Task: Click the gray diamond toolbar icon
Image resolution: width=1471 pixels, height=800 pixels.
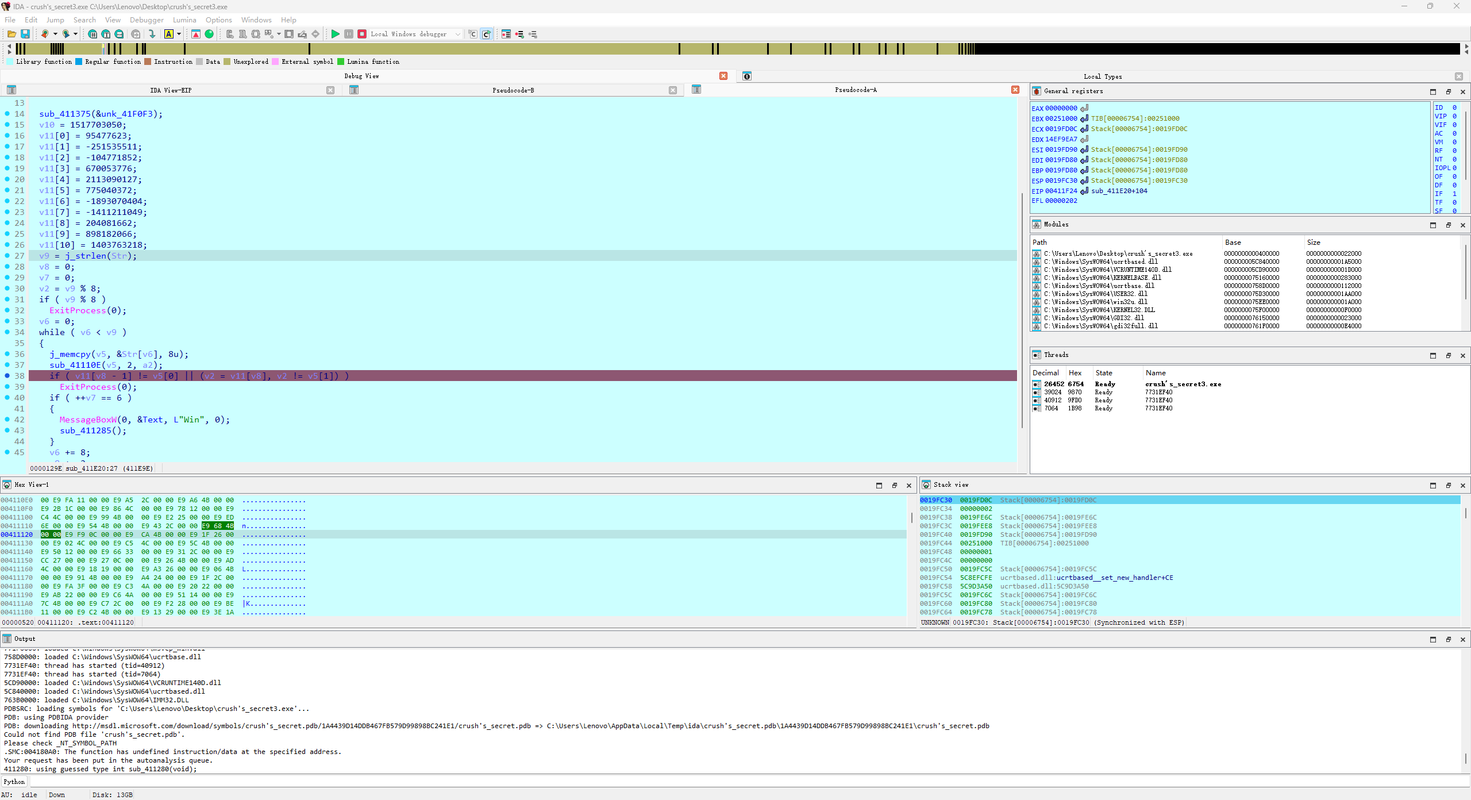Action: (x=315, y=34)
